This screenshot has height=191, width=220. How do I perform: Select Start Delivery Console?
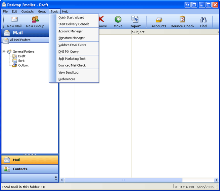[74, 24]
